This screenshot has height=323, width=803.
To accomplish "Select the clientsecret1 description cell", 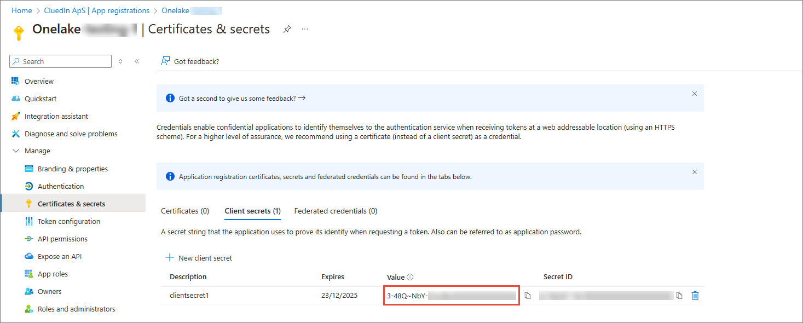I will click(189, 296).
